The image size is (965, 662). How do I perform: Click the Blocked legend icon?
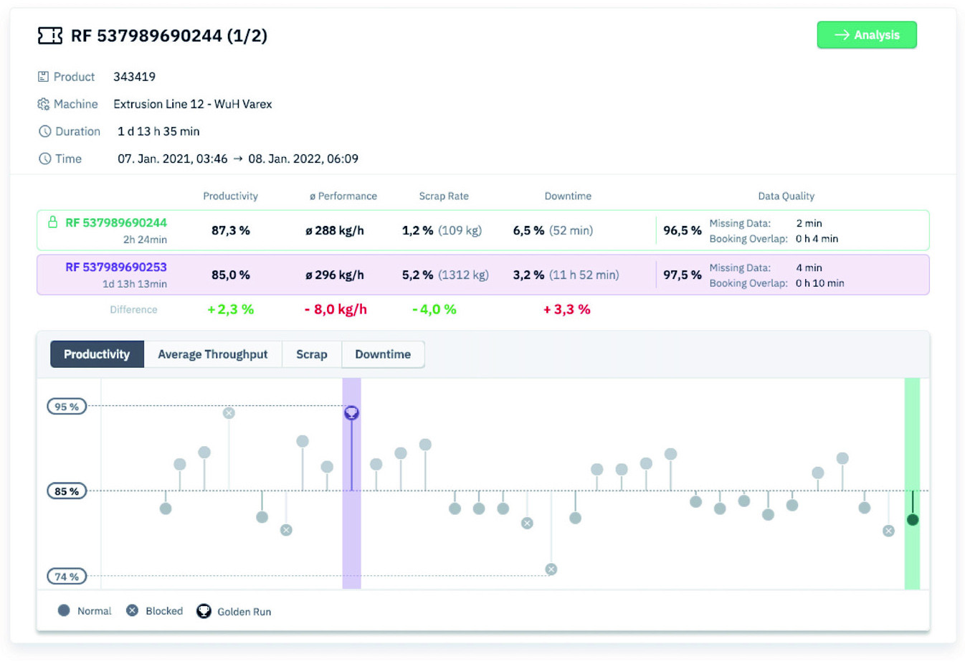pyautogui.click(x=132, y=611)
